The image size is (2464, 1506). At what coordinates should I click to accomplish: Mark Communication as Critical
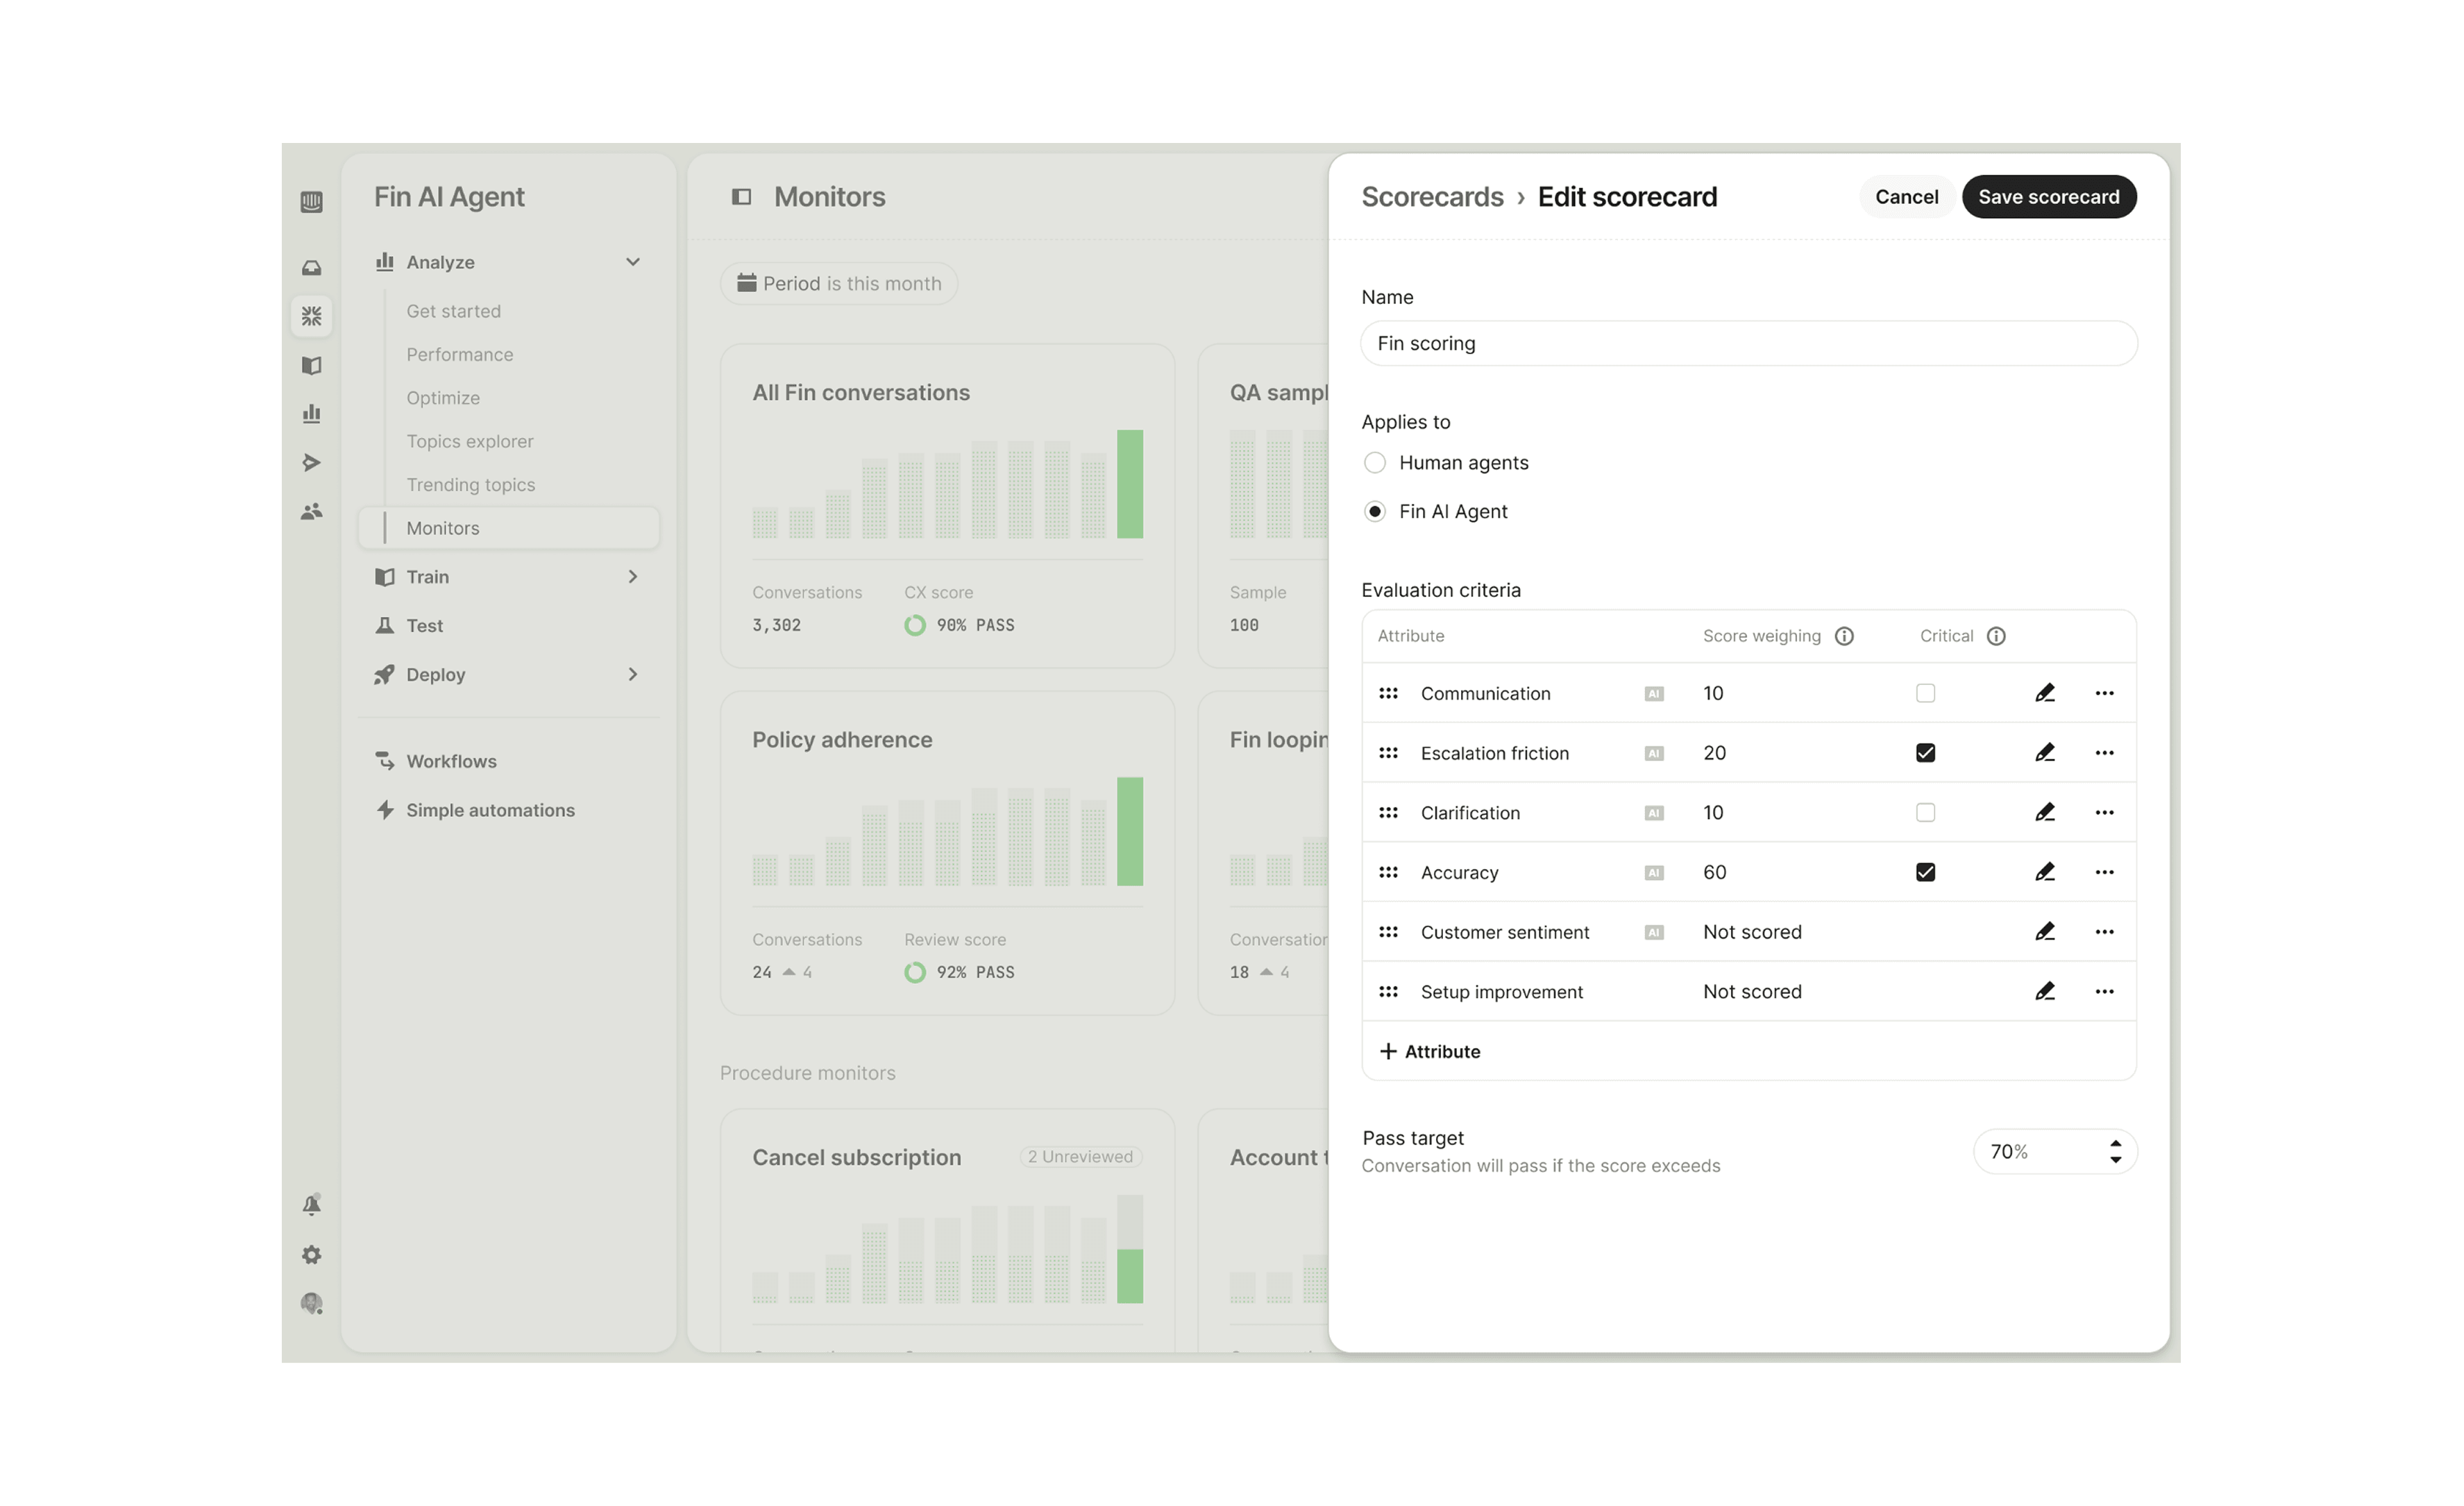click(x=1926, y=692)
